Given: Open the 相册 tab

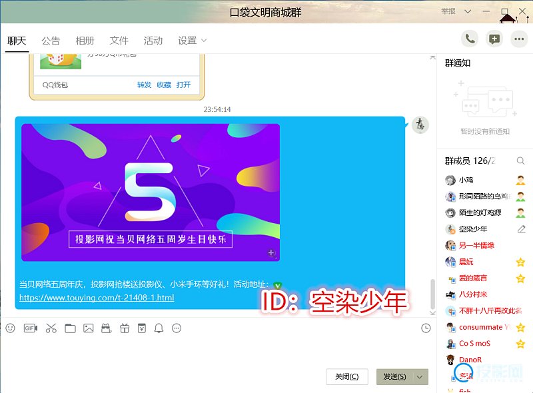Looking at the screenshot, I should click(x=85, y=41).
